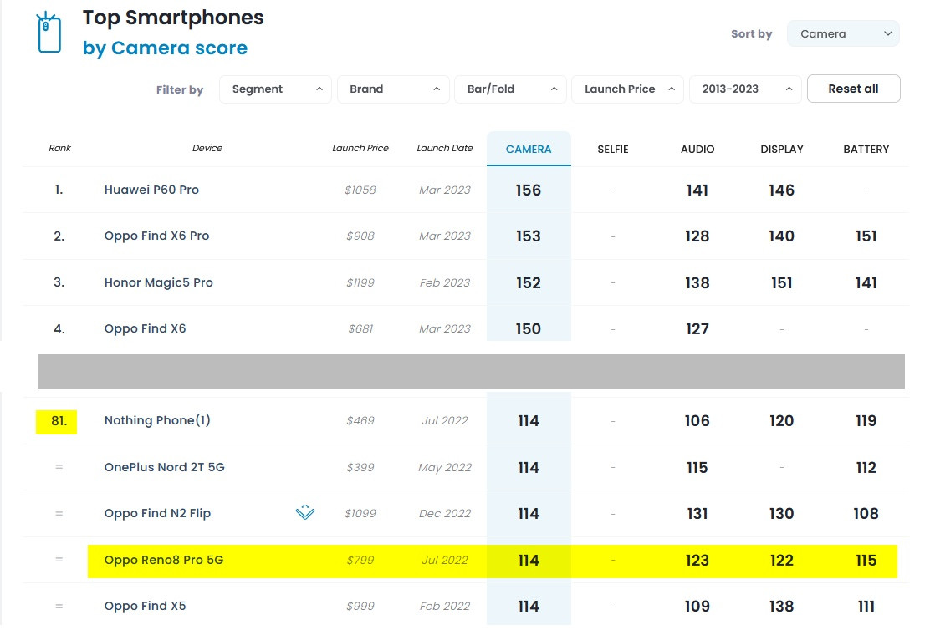930x635 pixels.
Task: Open the Sort by Camera dropdown
Action: click(x=843, y=34)
